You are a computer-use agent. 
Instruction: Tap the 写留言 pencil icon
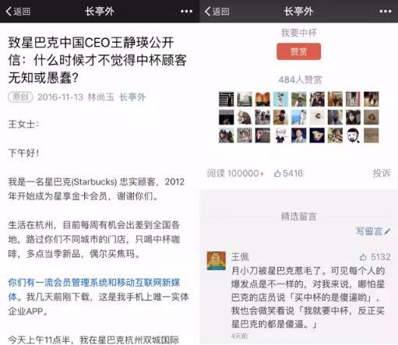pyautogui.click(x=387, y=231)
